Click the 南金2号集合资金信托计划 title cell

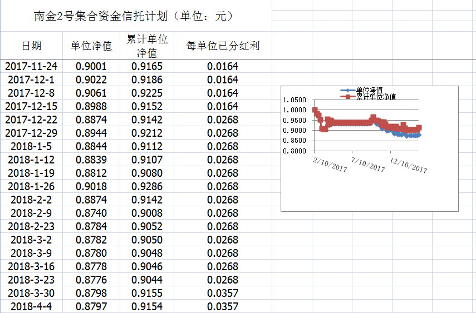tap(134, 16)
